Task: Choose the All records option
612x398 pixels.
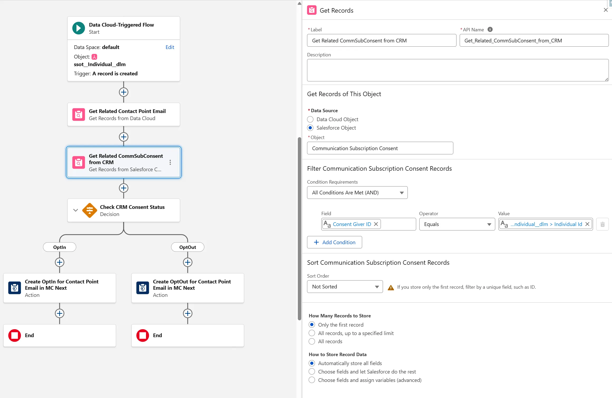Action: click(312, 341)
